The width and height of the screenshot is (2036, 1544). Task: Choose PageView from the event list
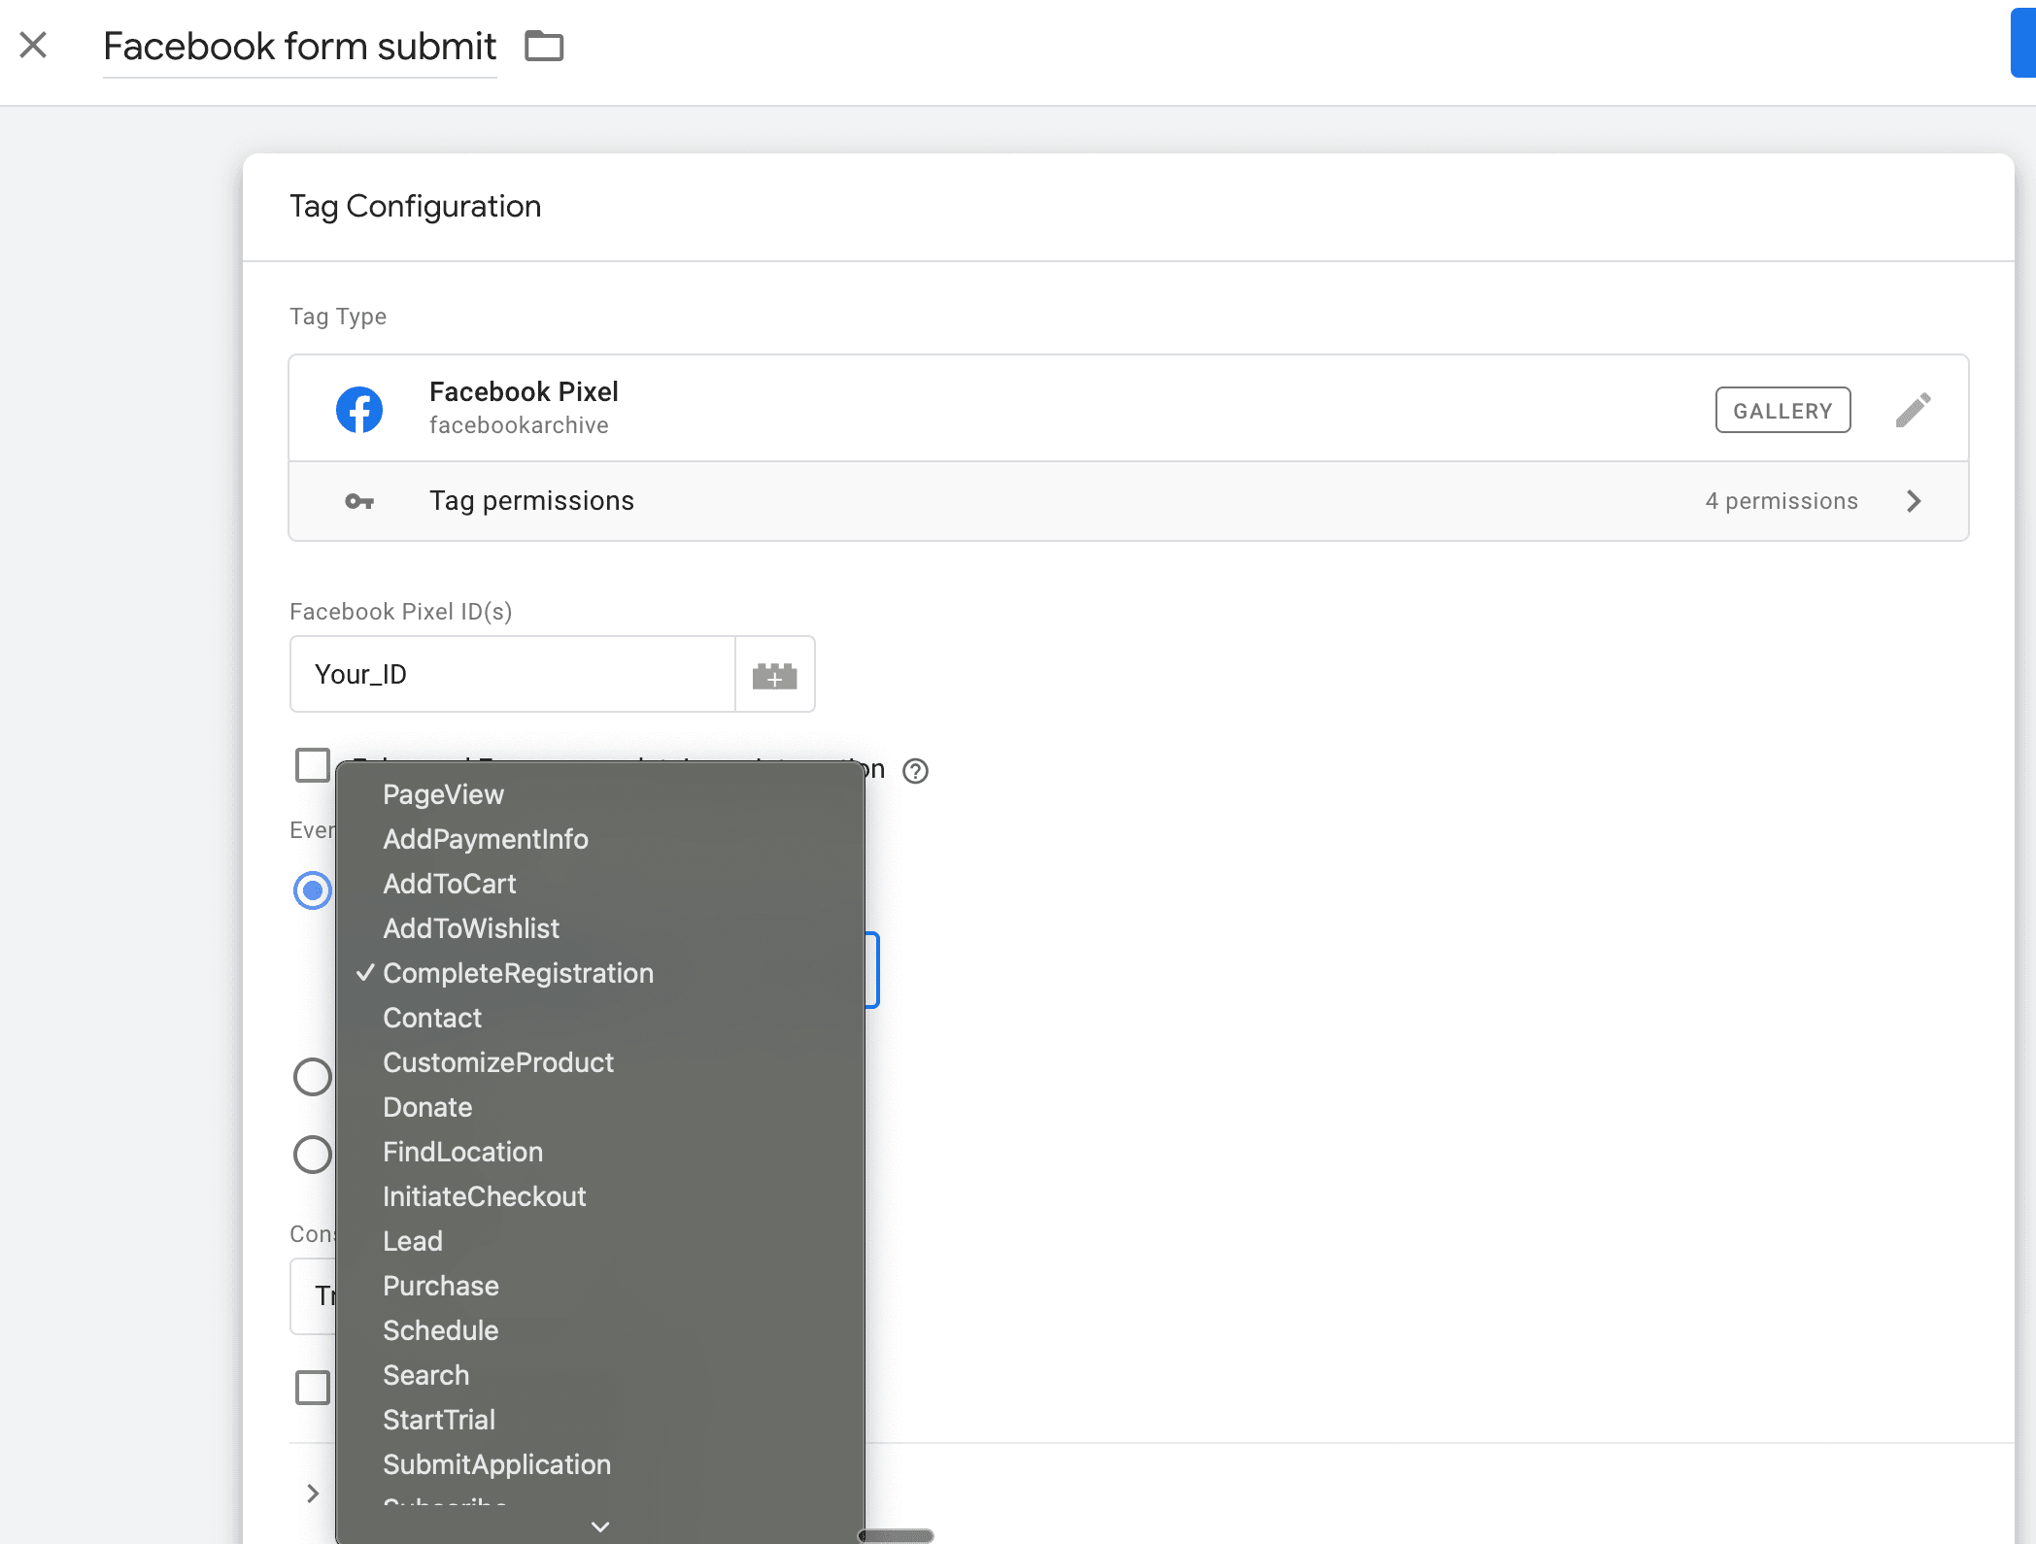[600, 794]
